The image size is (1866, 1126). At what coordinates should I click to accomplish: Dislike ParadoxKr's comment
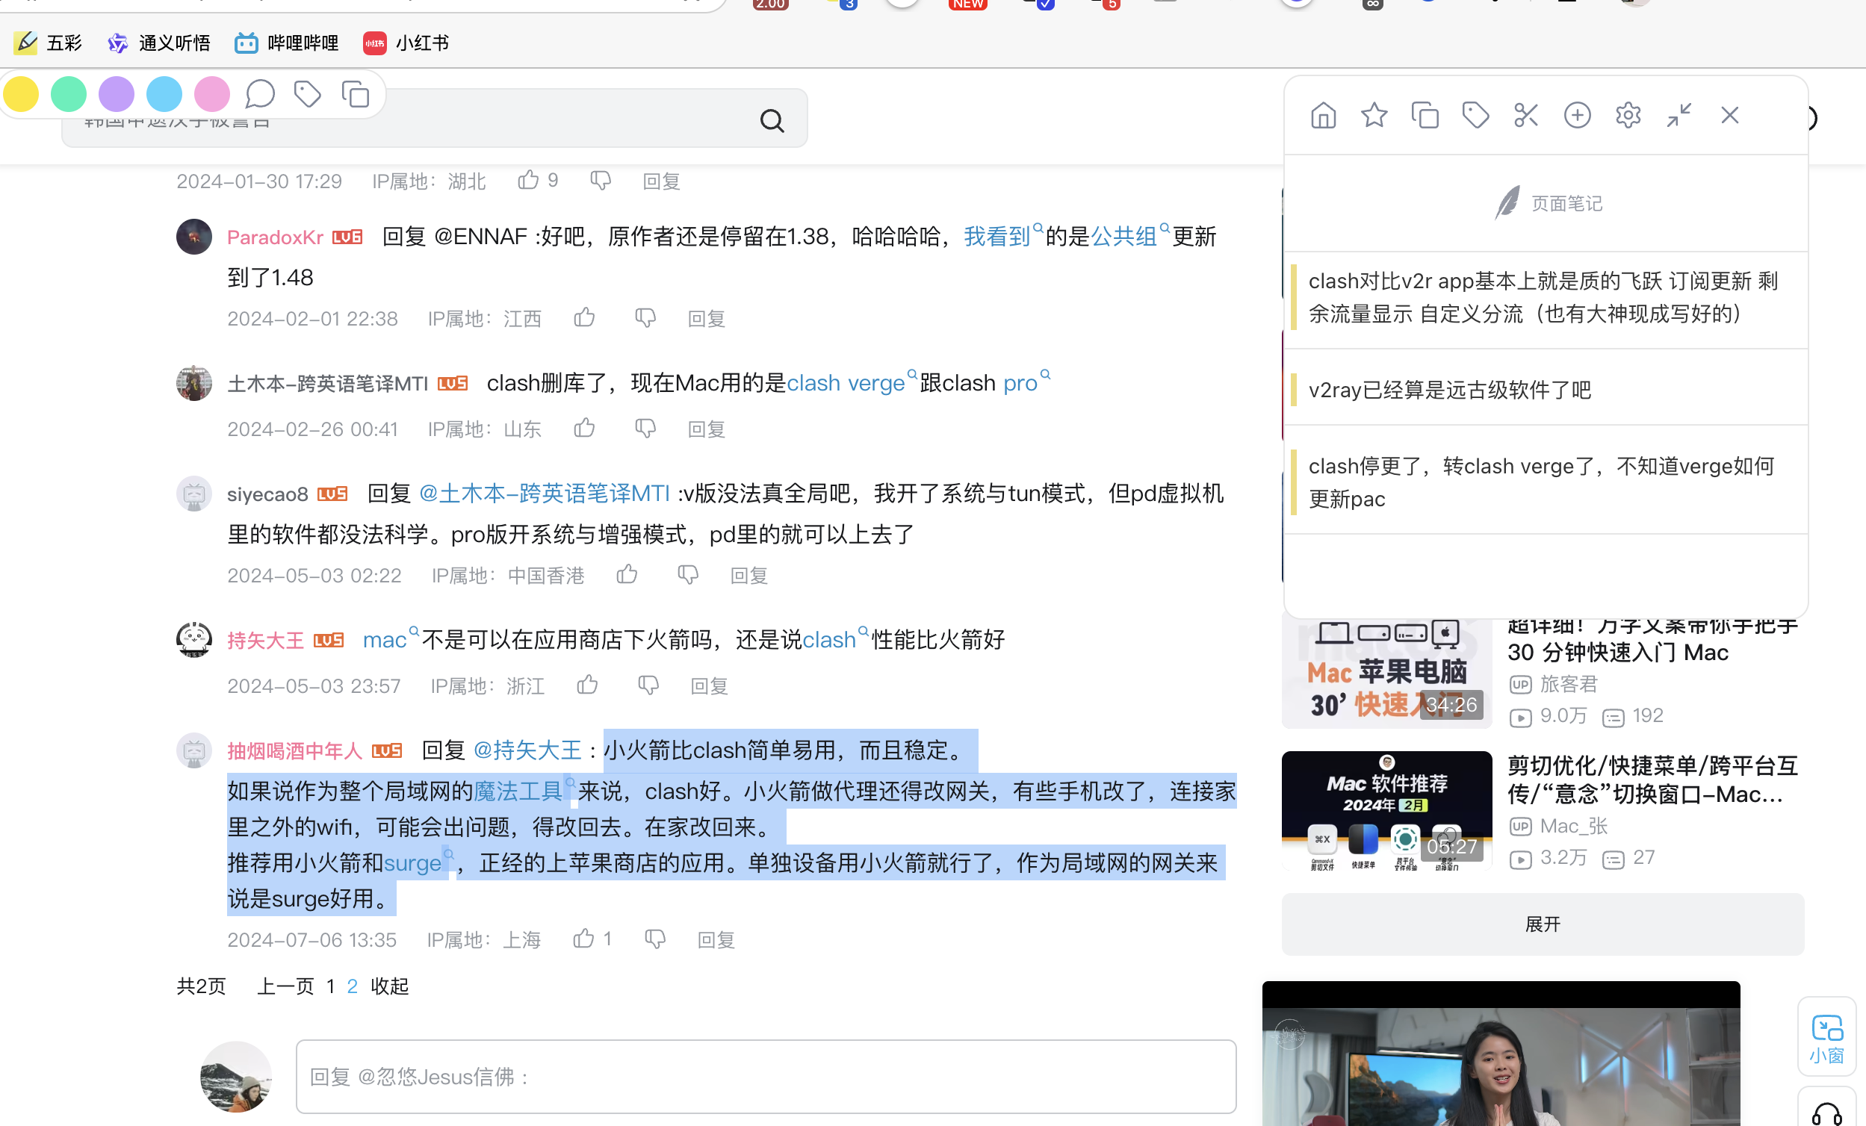point(645,318)
